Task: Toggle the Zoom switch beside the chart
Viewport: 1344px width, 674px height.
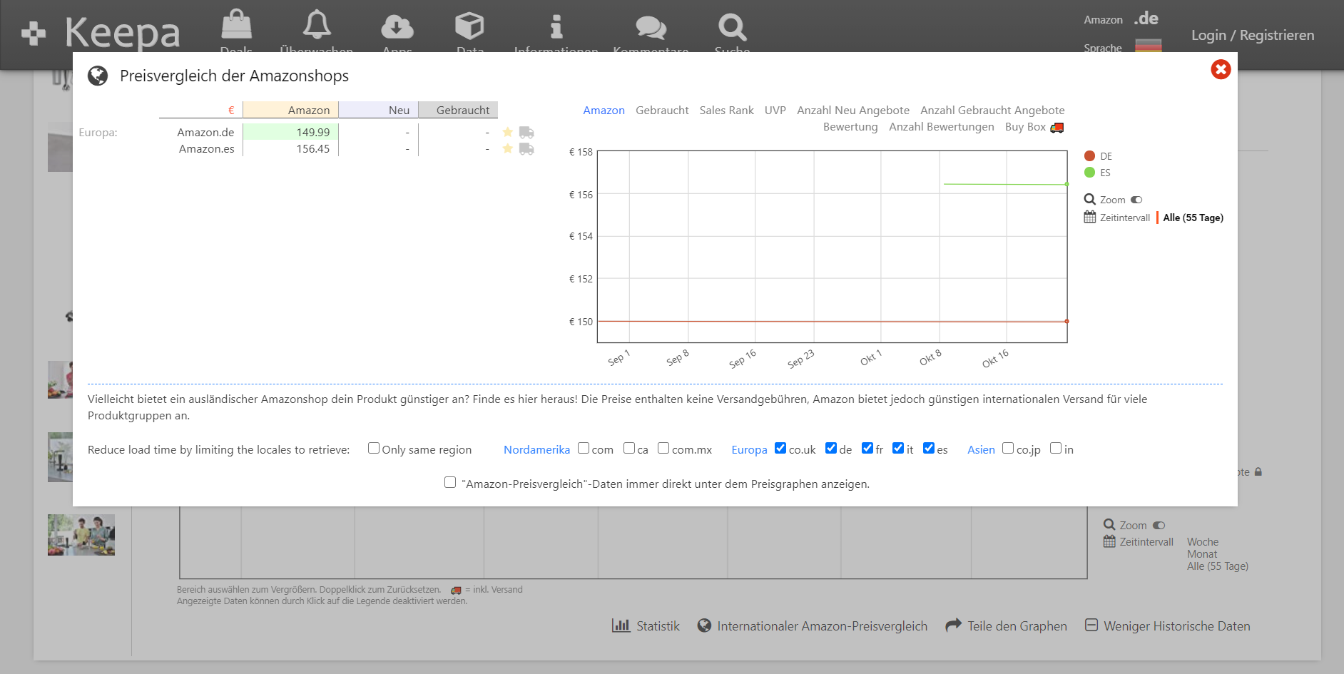Action: (x=1136, y=200)
